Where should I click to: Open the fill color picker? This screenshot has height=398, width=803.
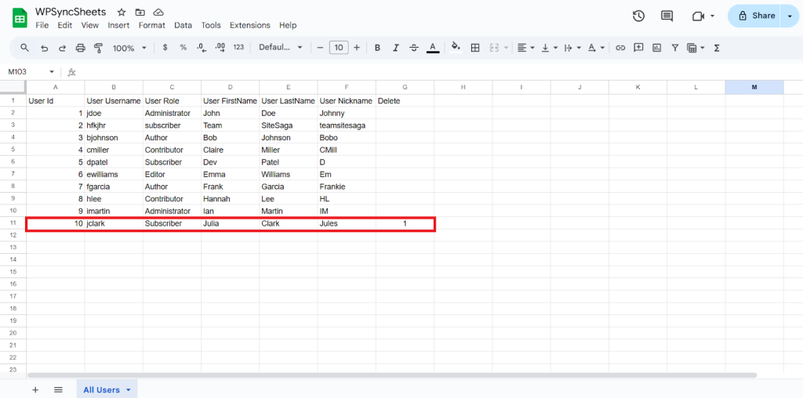[456, 48]
